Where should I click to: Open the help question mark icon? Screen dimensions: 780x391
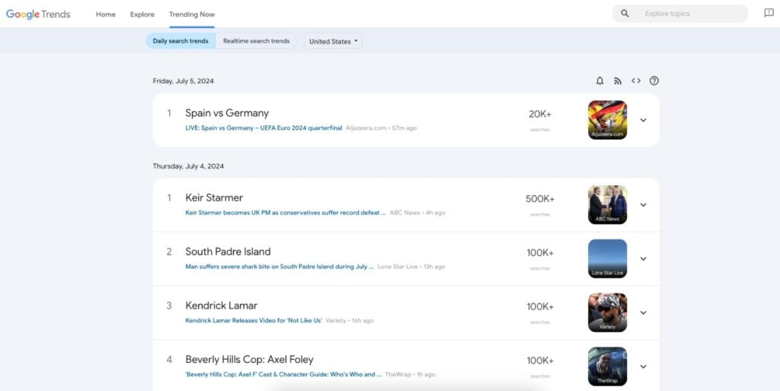pos(654,81)
